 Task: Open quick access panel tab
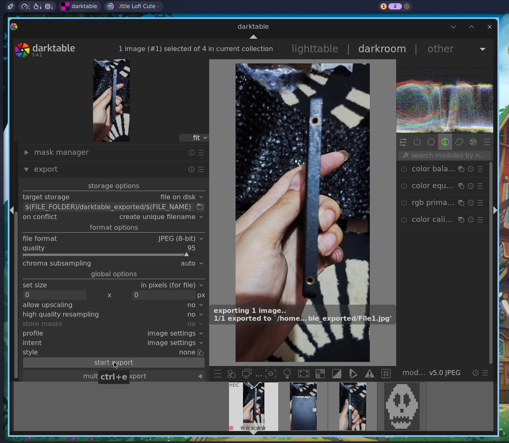pos(403,142)
